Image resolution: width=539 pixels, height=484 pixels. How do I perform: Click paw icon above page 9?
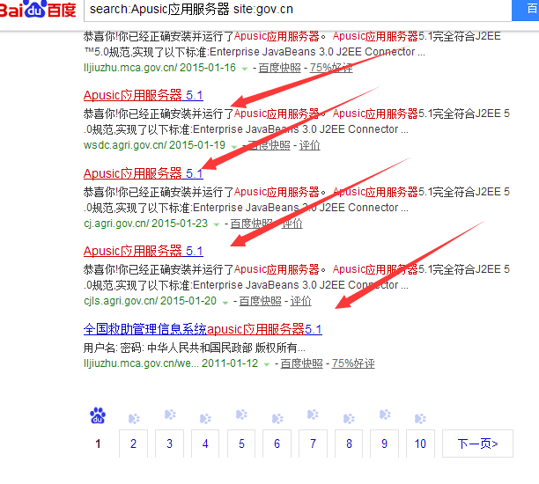coord(385,414)
